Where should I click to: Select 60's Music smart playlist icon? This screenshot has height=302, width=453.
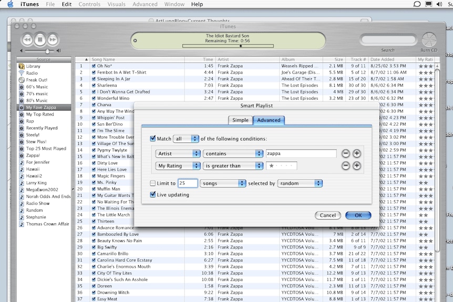22,87
